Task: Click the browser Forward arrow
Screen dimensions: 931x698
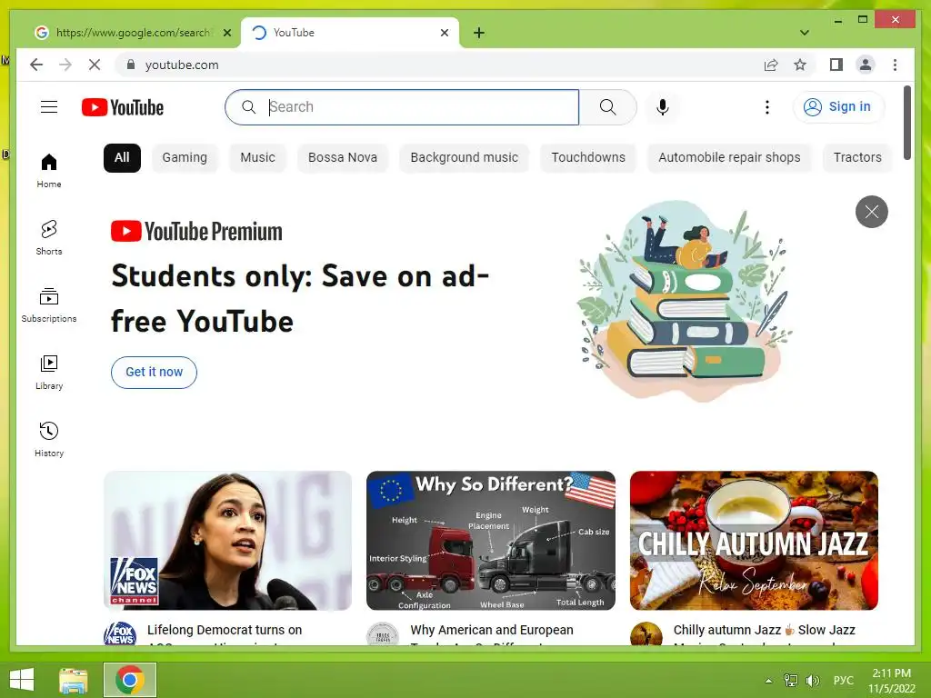Action: point(65,65)
